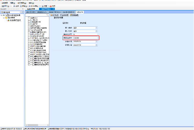Viewport: 194px width, 130px height.
Task: Select the root node icon in the menu tree
Action: click(x=4, y=15)
